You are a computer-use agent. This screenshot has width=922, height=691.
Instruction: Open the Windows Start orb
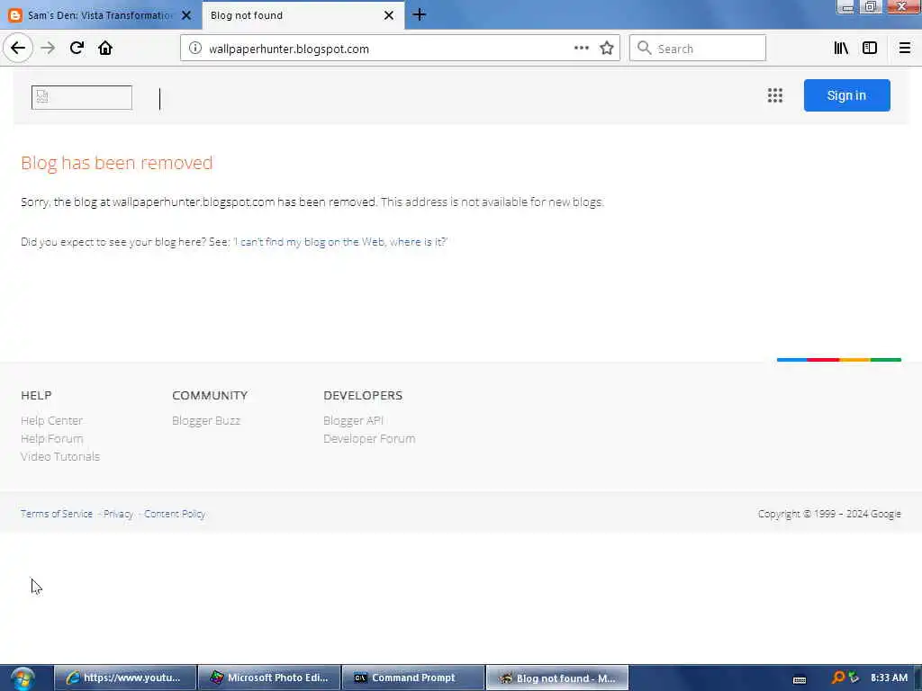(23, 678)
